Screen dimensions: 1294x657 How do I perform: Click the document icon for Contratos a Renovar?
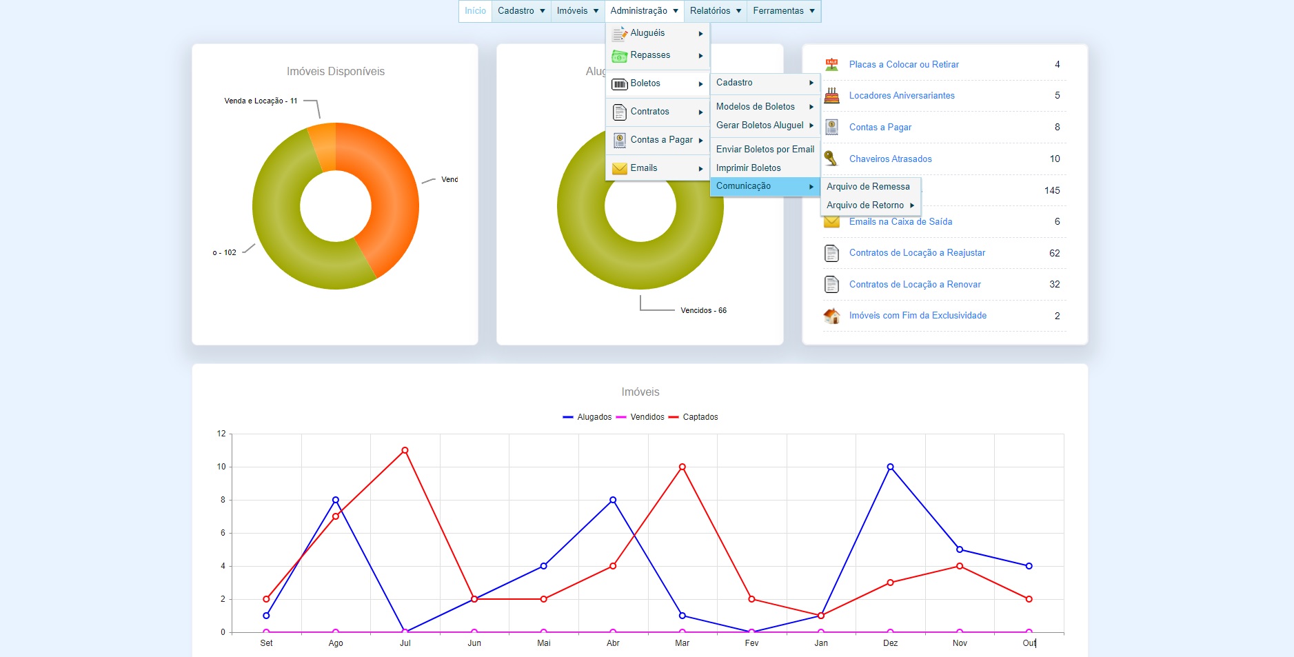(x=832, y=284)
